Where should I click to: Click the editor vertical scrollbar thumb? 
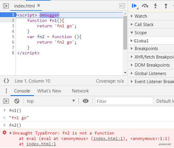click(x=125, y=33)
